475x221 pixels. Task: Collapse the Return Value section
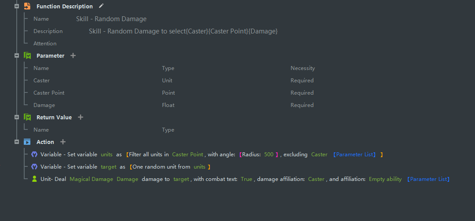click(x=17, y=117)
